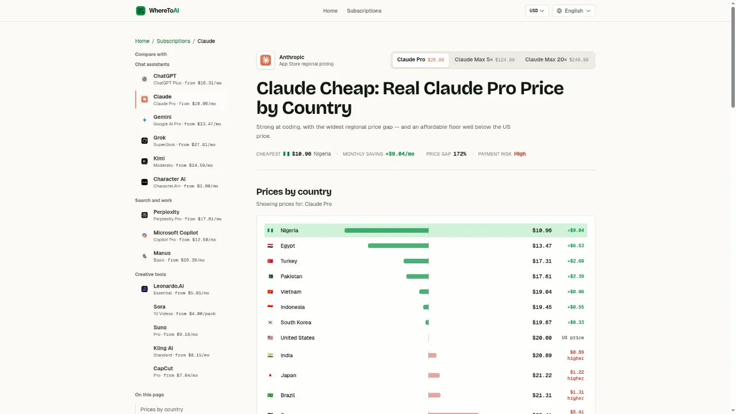Open the Manus Basic comparison link
736x414 pixels.
coord(181,256)
